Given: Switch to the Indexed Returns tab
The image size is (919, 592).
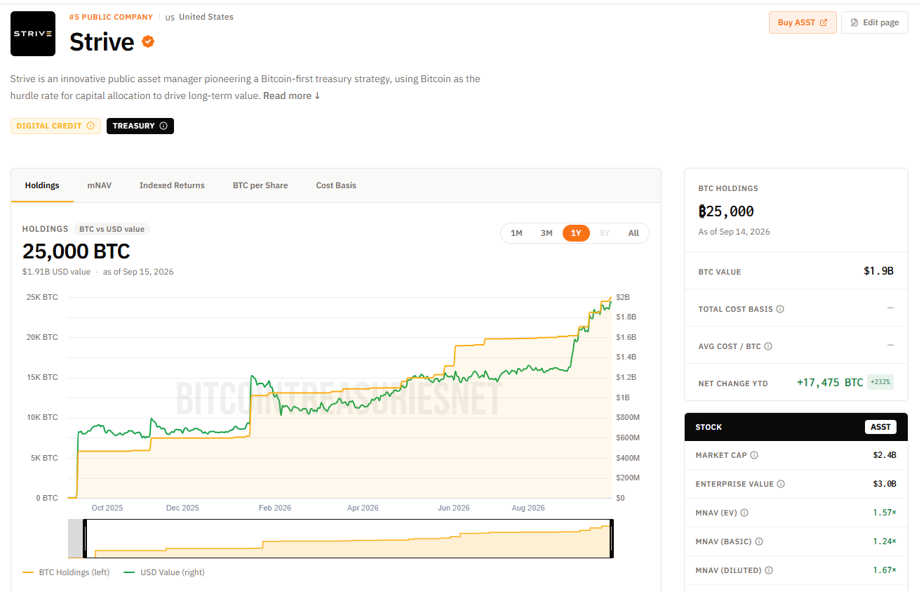Looking at the screenshot, I should pyautogui.click(x=172, y=185).
